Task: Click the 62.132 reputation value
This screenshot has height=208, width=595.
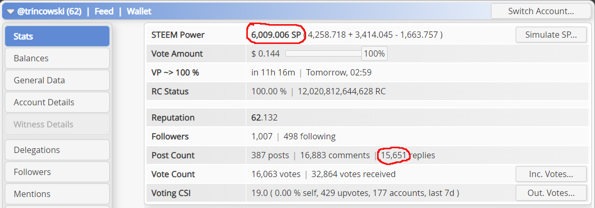Action: [x=265, y=118]
